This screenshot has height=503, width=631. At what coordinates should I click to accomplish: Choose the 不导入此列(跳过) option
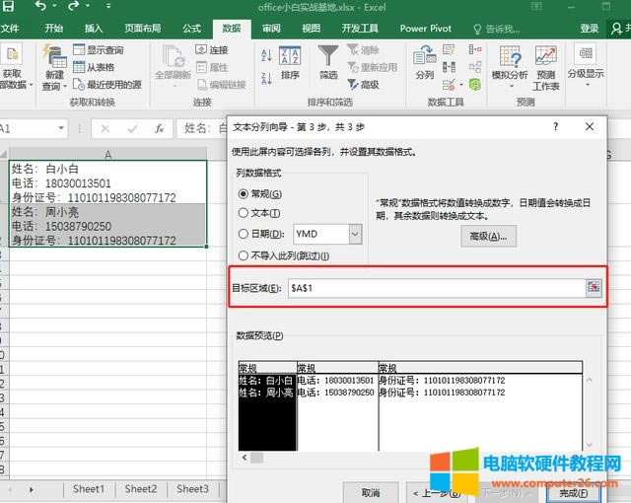244,255
